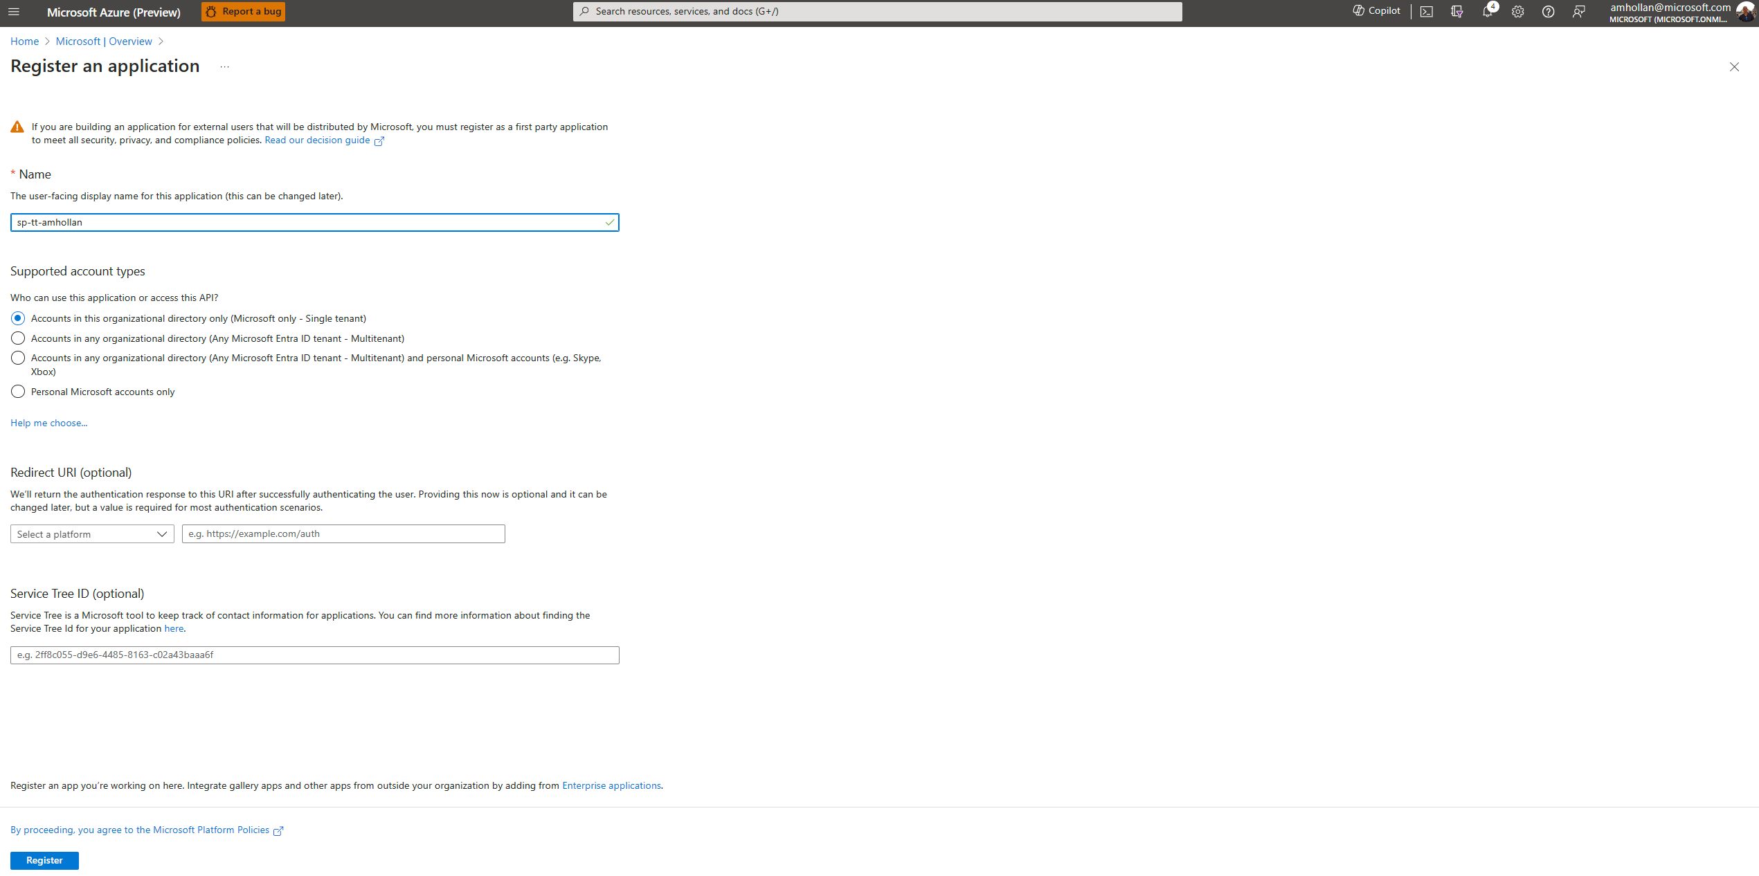Click the sp-tt-amhollan application name input field

pos(314,222)
